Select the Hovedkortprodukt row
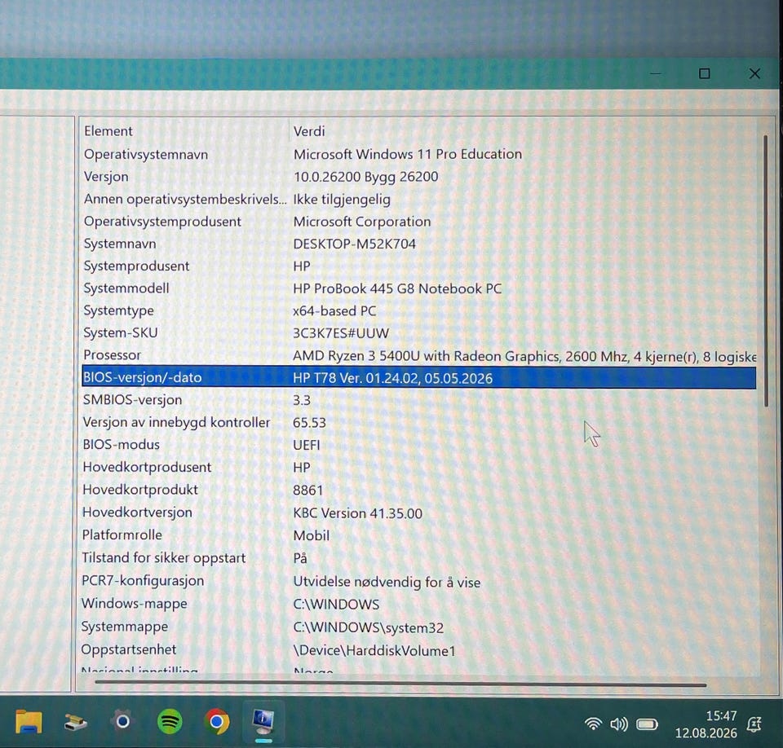The height and width of the screenshot is (748, 783). click(x=419, y=490)
